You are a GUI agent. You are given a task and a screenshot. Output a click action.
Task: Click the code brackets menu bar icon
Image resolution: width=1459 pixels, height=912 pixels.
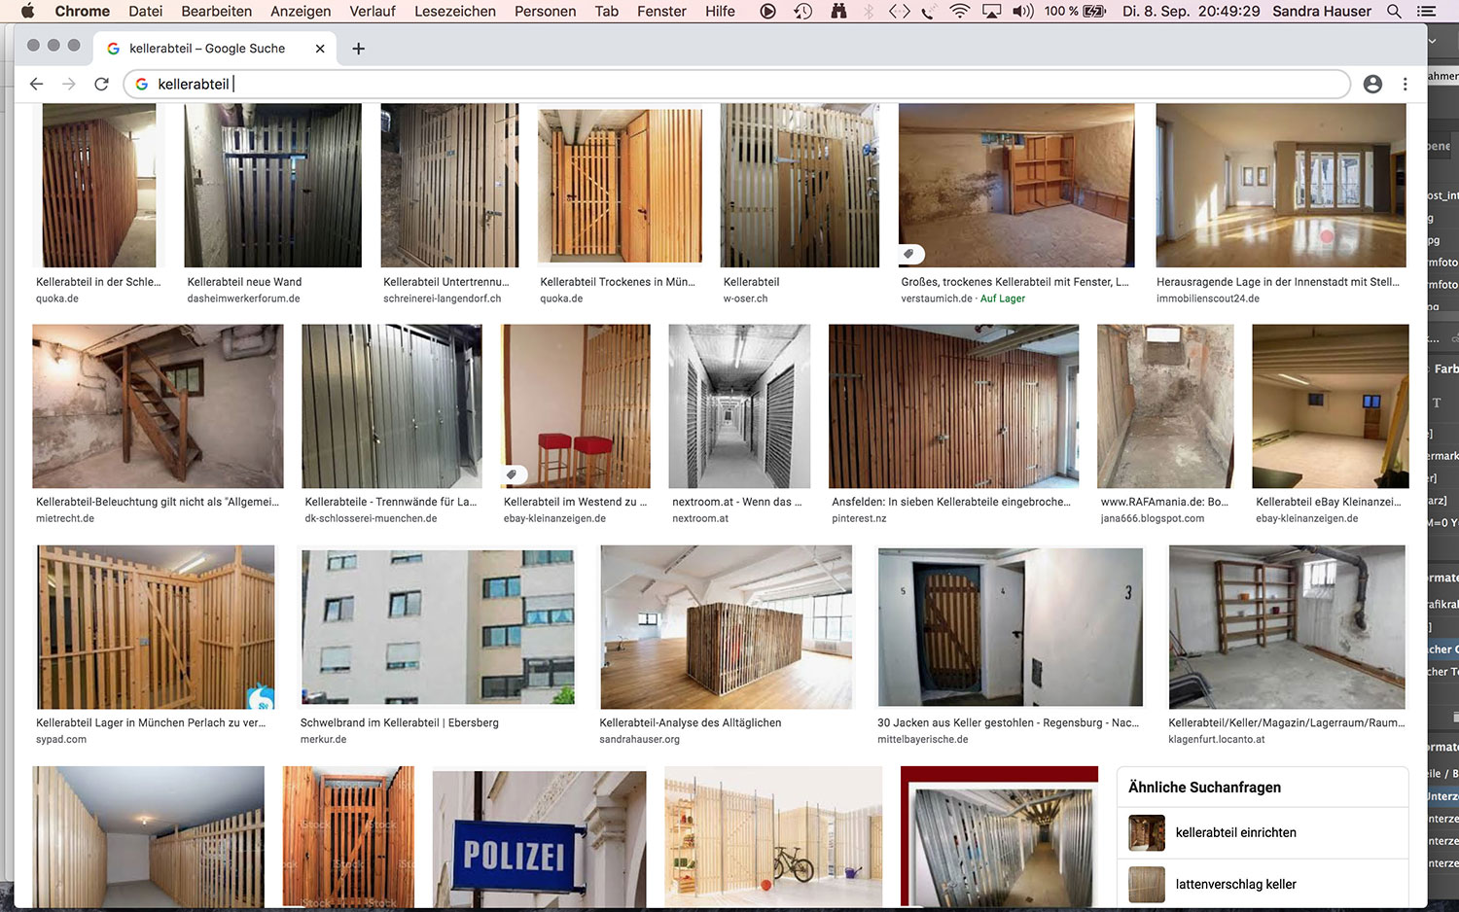click(900, 11)
